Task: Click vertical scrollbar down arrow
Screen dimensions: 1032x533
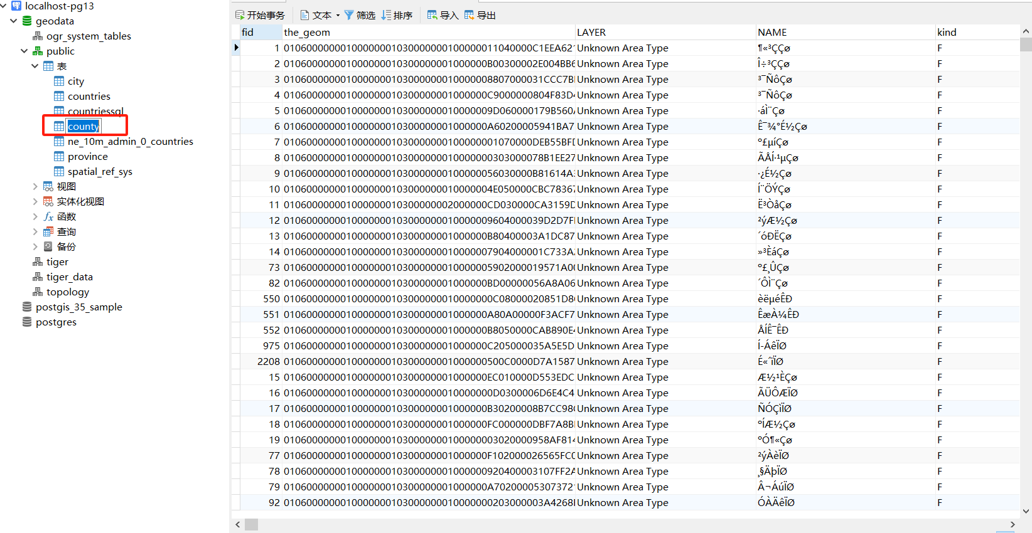Action: (1026, 511)
